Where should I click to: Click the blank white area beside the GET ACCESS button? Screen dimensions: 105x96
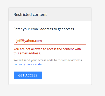pos(67,75)
